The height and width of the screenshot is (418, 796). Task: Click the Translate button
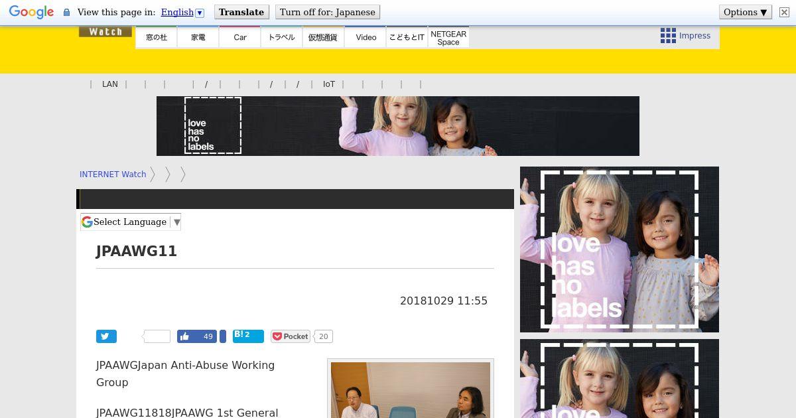[x=241, y=12]
